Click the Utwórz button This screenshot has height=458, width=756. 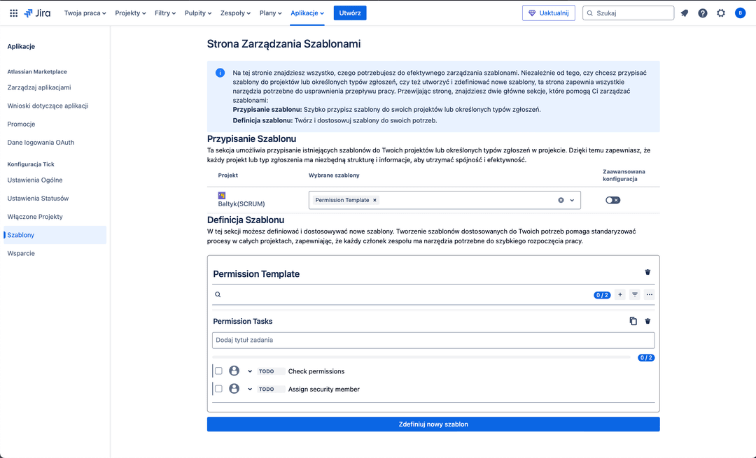pyautogui.click(x=350, y=13)
